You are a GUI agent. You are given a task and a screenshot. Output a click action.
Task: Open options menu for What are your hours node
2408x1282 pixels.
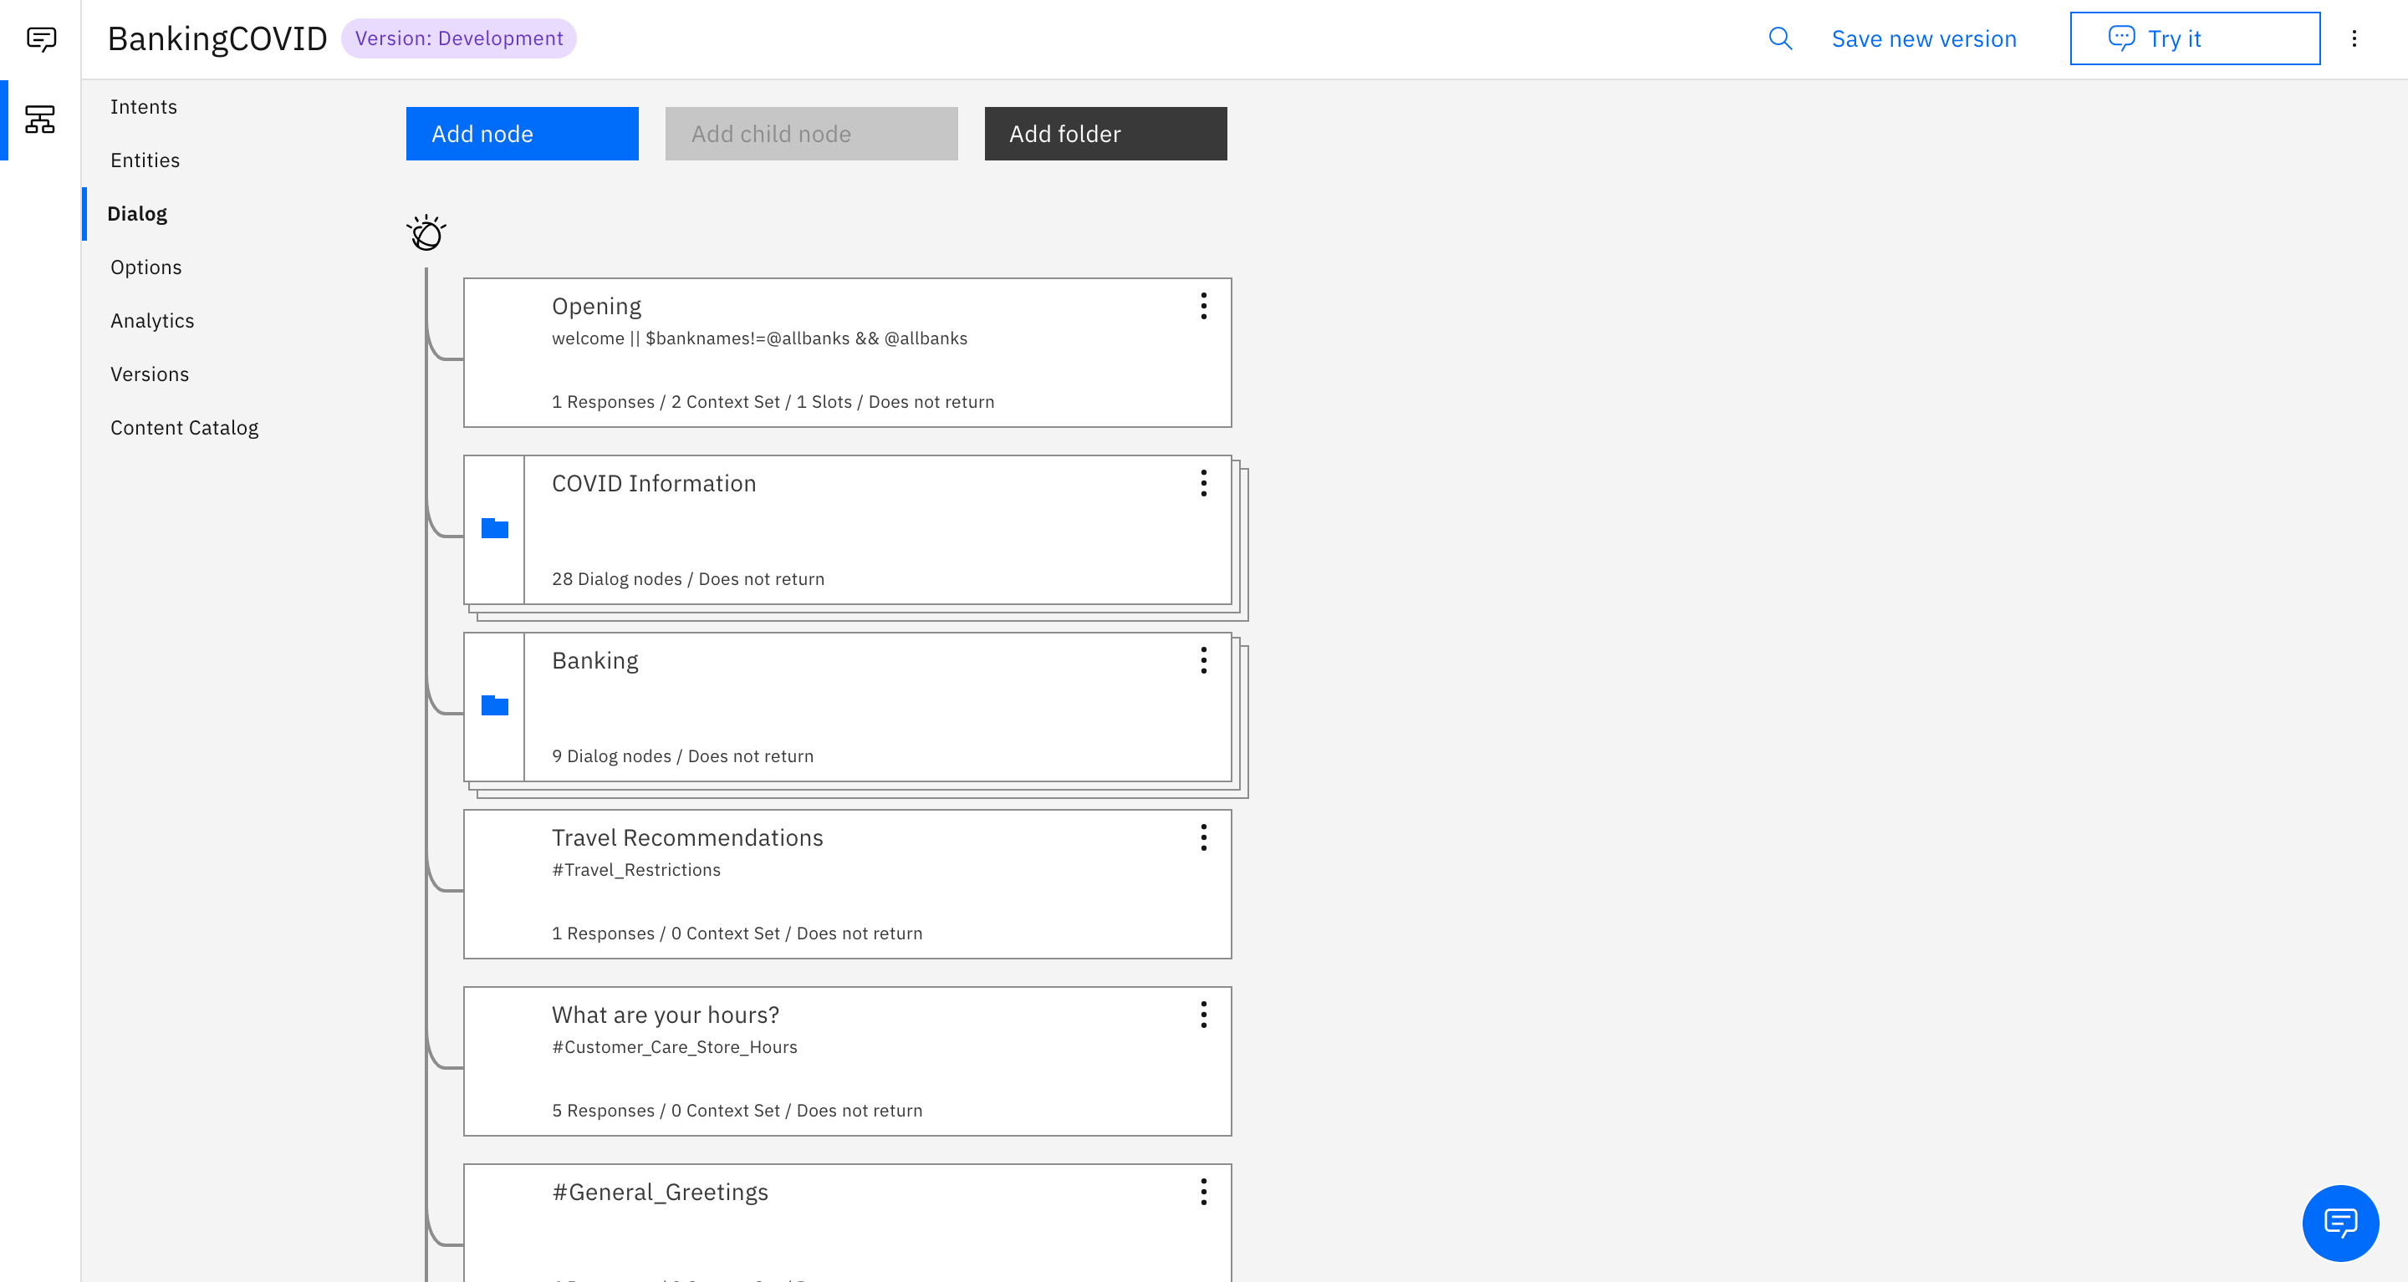pyautogui.click(x=1203, y=1015)
